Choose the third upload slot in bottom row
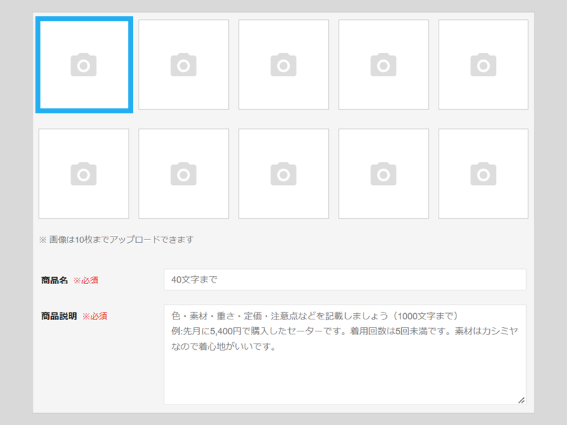The height and width of the screenshot is (425, 567). [x=283, y=174]
